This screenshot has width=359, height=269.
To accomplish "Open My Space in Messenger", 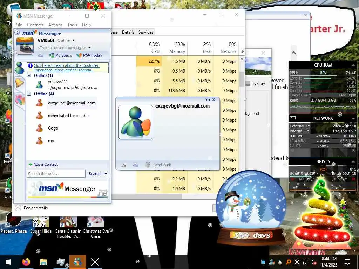I will point(60,55).
